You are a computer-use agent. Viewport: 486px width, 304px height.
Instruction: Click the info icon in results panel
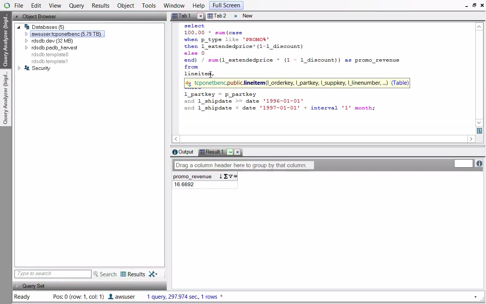tap(479, 163)
